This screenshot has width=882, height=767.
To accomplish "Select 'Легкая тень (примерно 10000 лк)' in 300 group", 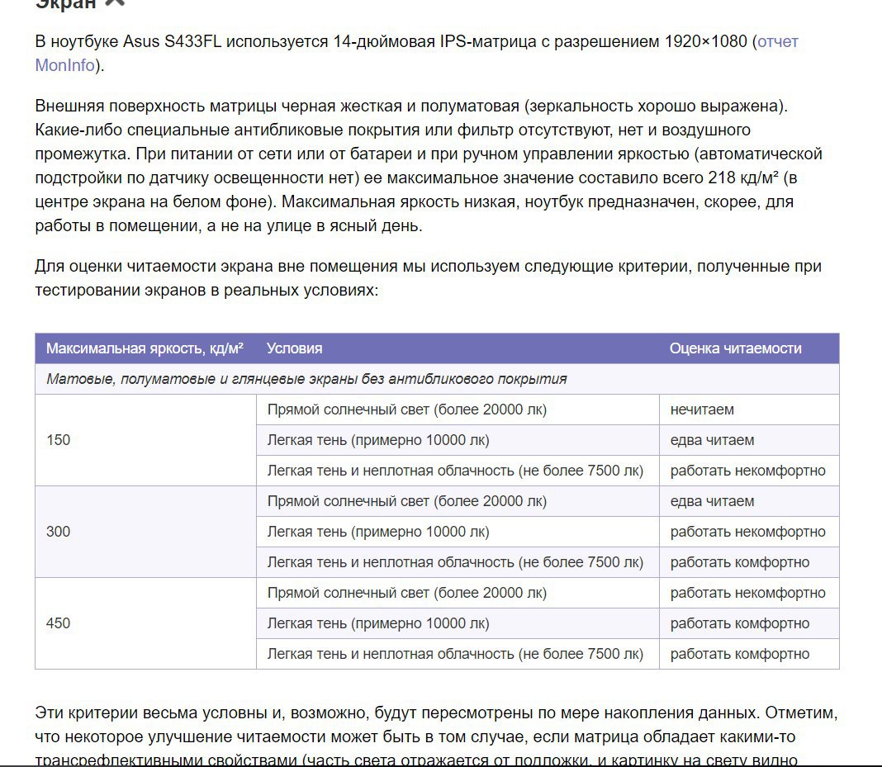I will click(458, 532).
